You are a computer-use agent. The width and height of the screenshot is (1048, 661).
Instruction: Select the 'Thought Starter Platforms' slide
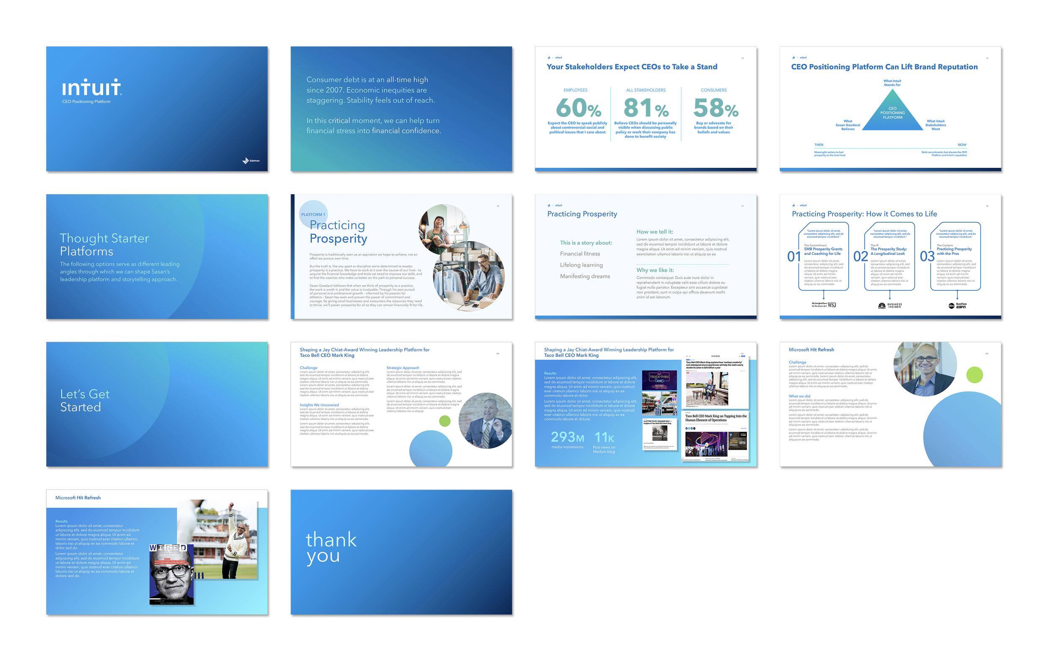pyautogui.click(x=156, y=257)
